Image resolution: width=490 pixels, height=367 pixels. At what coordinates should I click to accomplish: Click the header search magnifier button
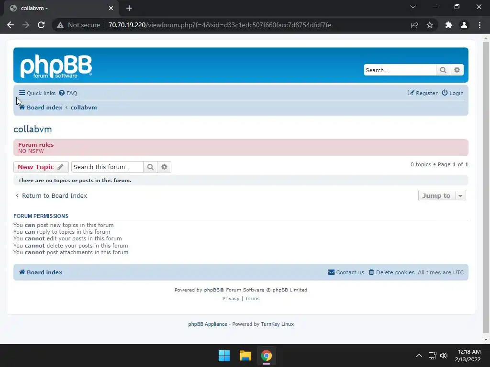pyautogui.click(x=443, y=70)
